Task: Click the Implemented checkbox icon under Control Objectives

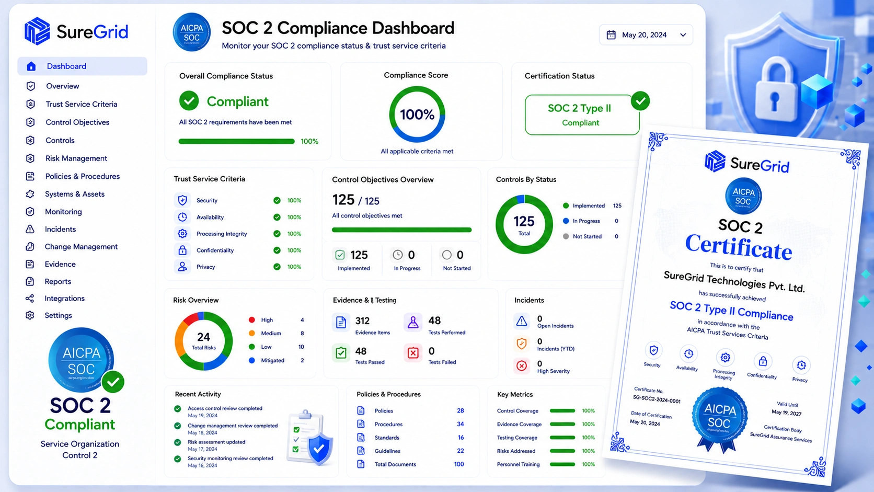Action: tap(340, 255)
